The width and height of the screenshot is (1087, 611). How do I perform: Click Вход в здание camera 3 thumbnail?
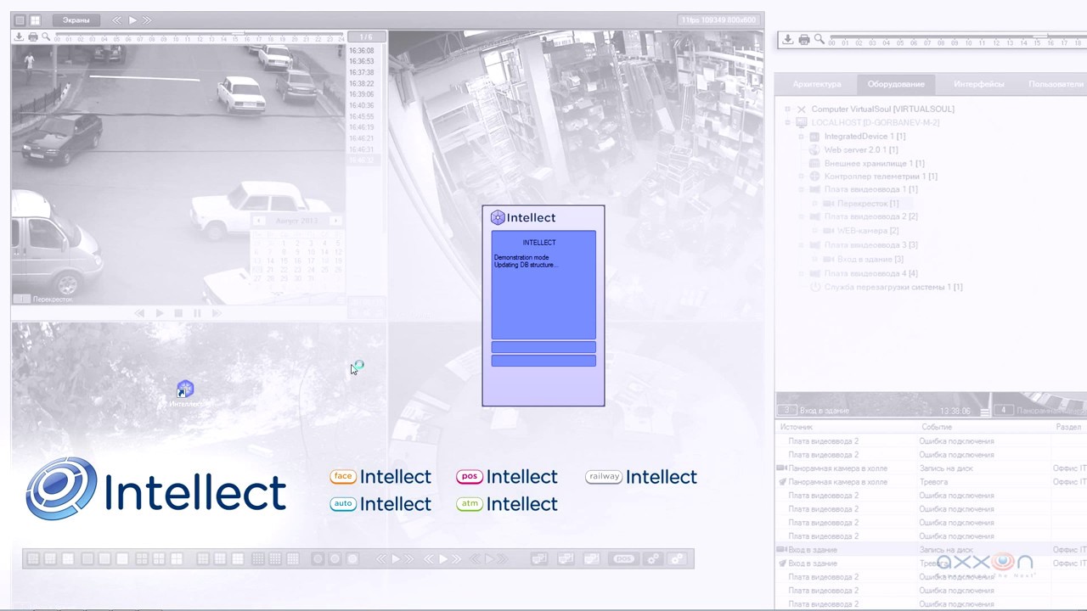pos(883,404)
